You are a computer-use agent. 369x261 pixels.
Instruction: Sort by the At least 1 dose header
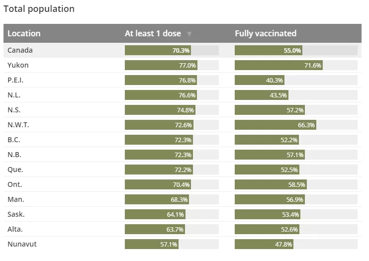tap(153, 33)
